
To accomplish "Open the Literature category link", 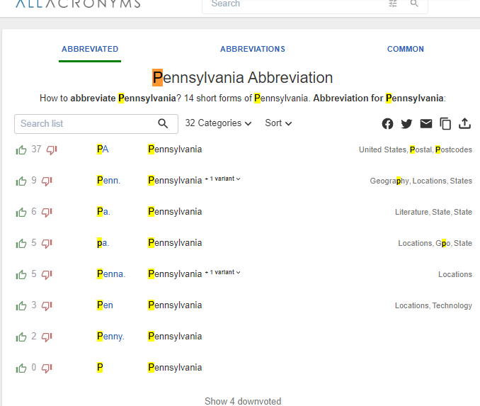I will click(x=412, y=213).
